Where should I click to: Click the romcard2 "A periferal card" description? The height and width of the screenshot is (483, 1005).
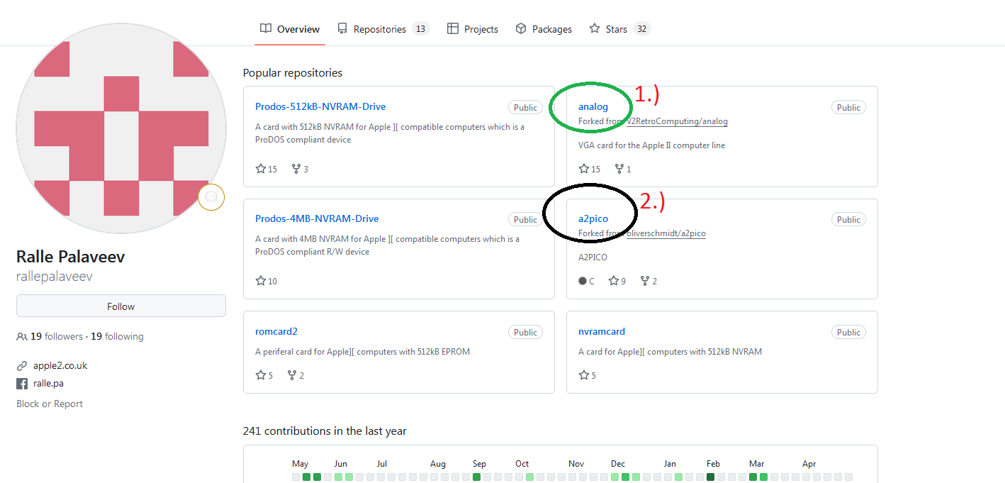click(362, 351)
